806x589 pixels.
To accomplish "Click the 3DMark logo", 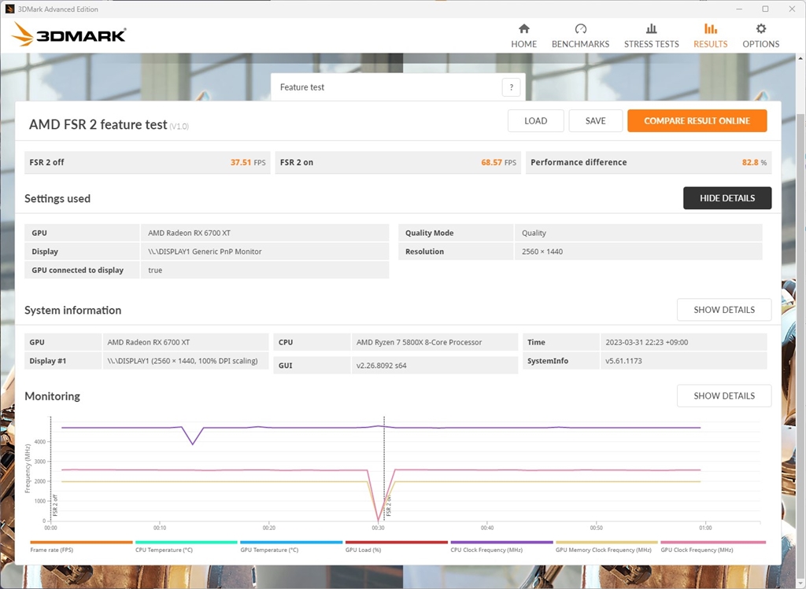I will 69,35.
